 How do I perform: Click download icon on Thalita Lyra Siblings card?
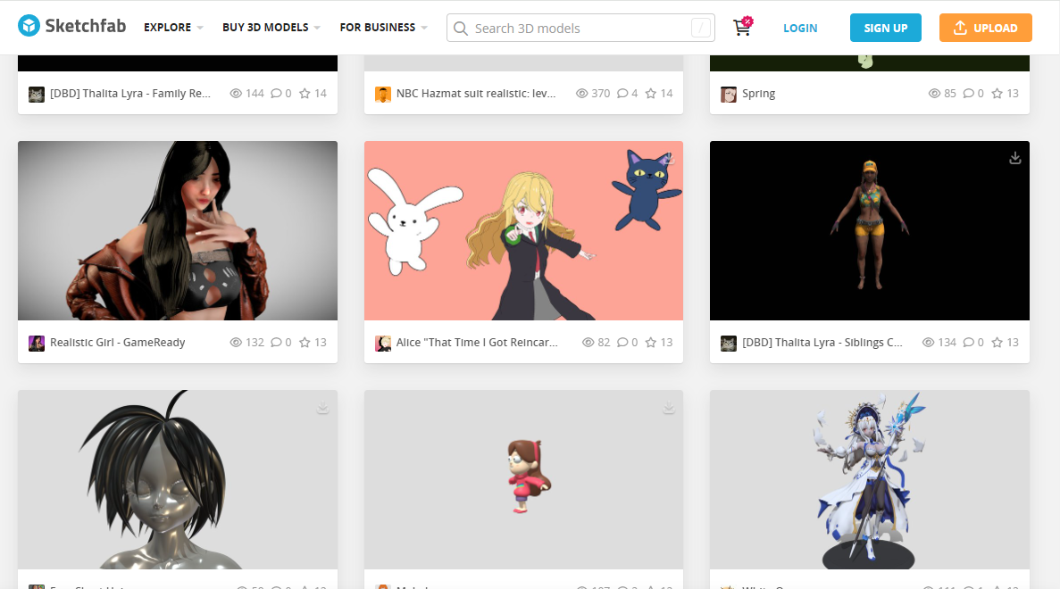(x=1014, y=158)
